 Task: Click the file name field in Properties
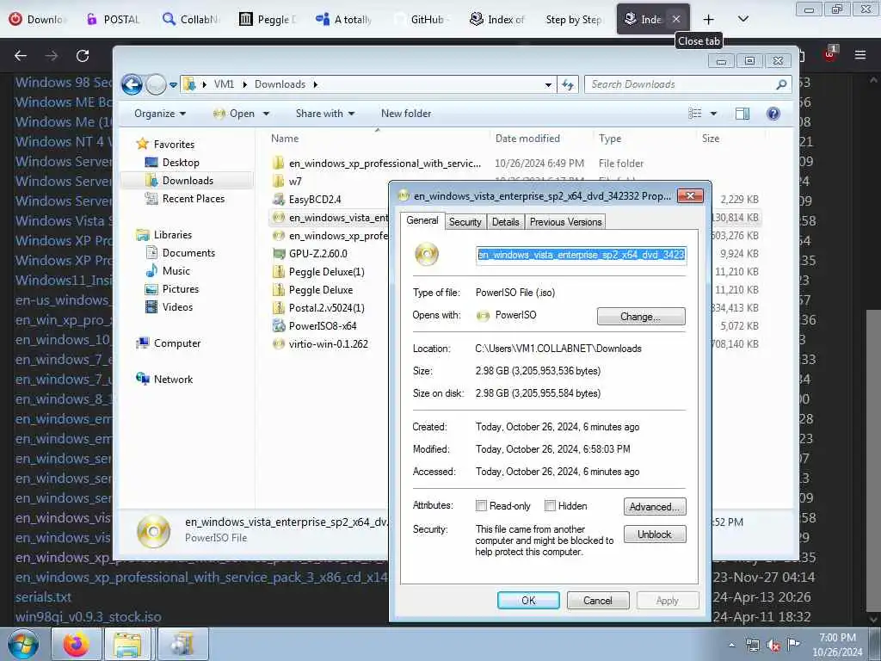tap(581, 255)
